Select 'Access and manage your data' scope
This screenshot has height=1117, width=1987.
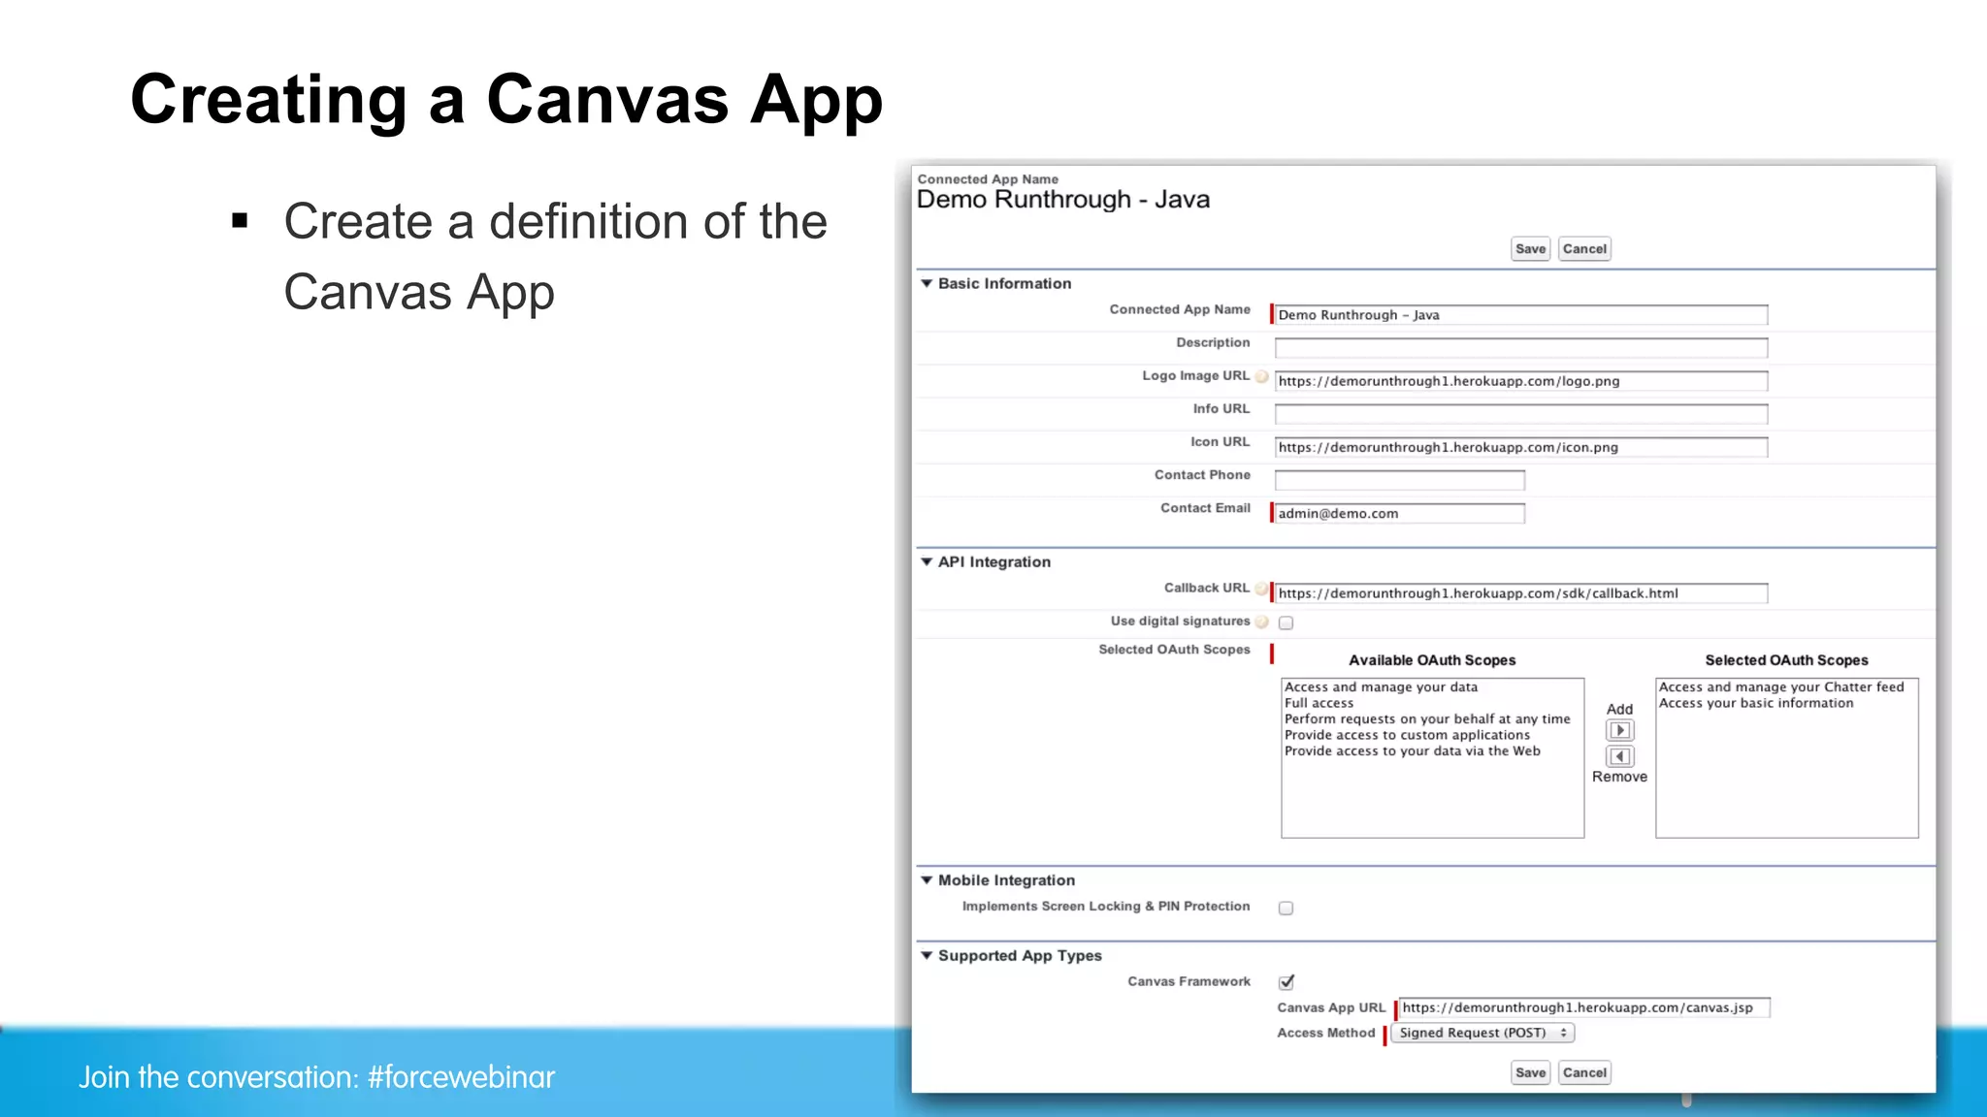click(x=1381, y=686)
